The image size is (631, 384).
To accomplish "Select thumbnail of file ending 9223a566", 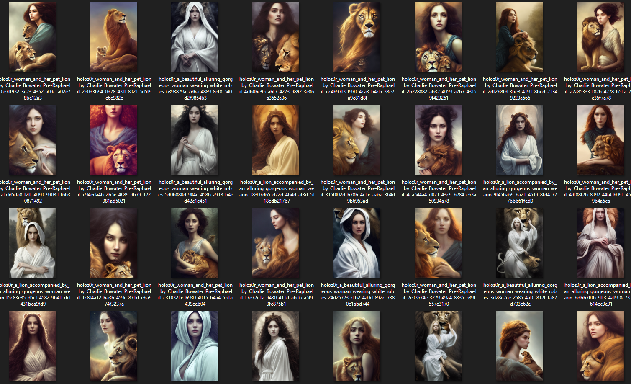I will [x=519, y=37].
